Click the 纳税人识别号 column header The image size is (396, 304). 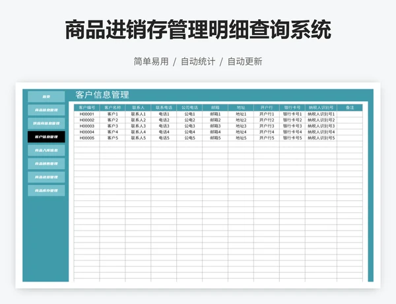pos(321,108)
